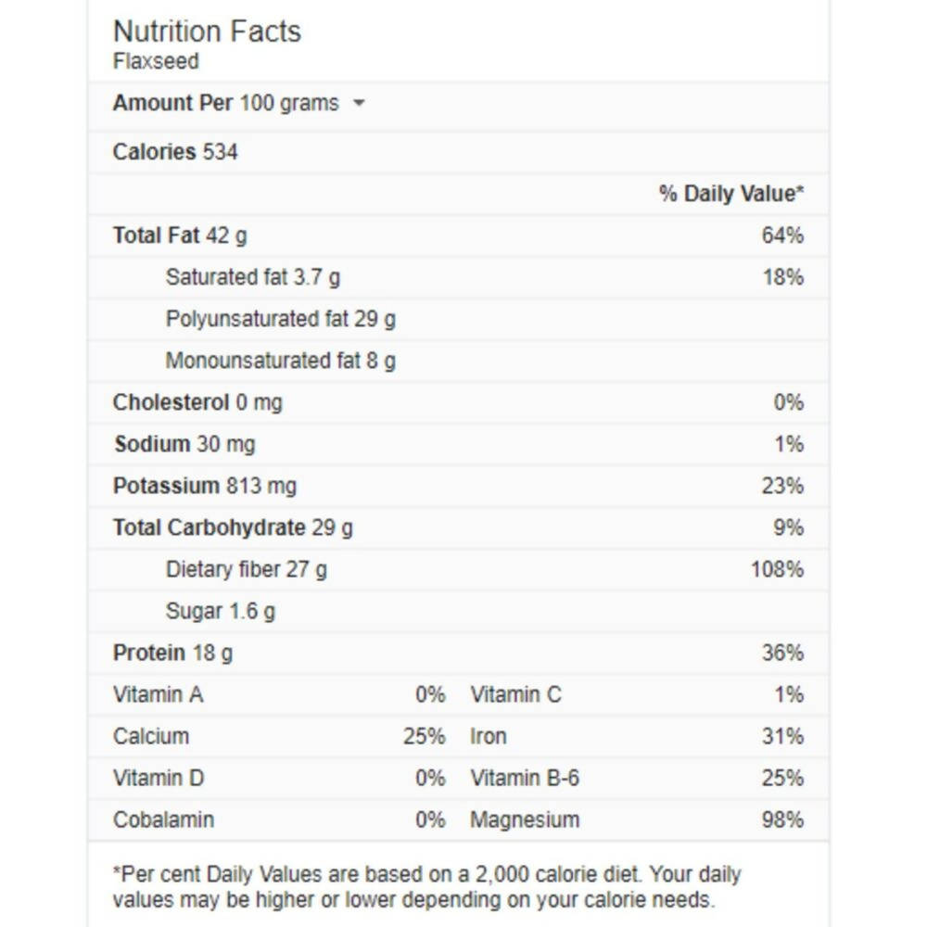This screenshot has width=927, height=927.
Task: Select the 'Sugar 1.6 g' entry
Action: (x=220, y=611)
